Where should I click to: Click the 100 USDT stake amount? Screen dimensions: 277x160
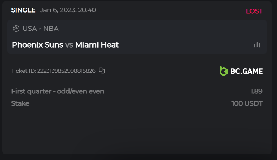247,103
